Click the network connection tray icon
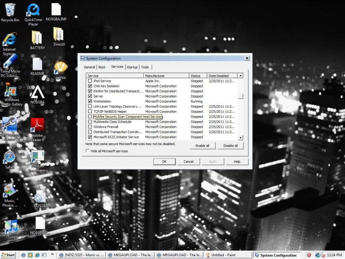Viewport: 345px width, 259px height. point(317,255)
